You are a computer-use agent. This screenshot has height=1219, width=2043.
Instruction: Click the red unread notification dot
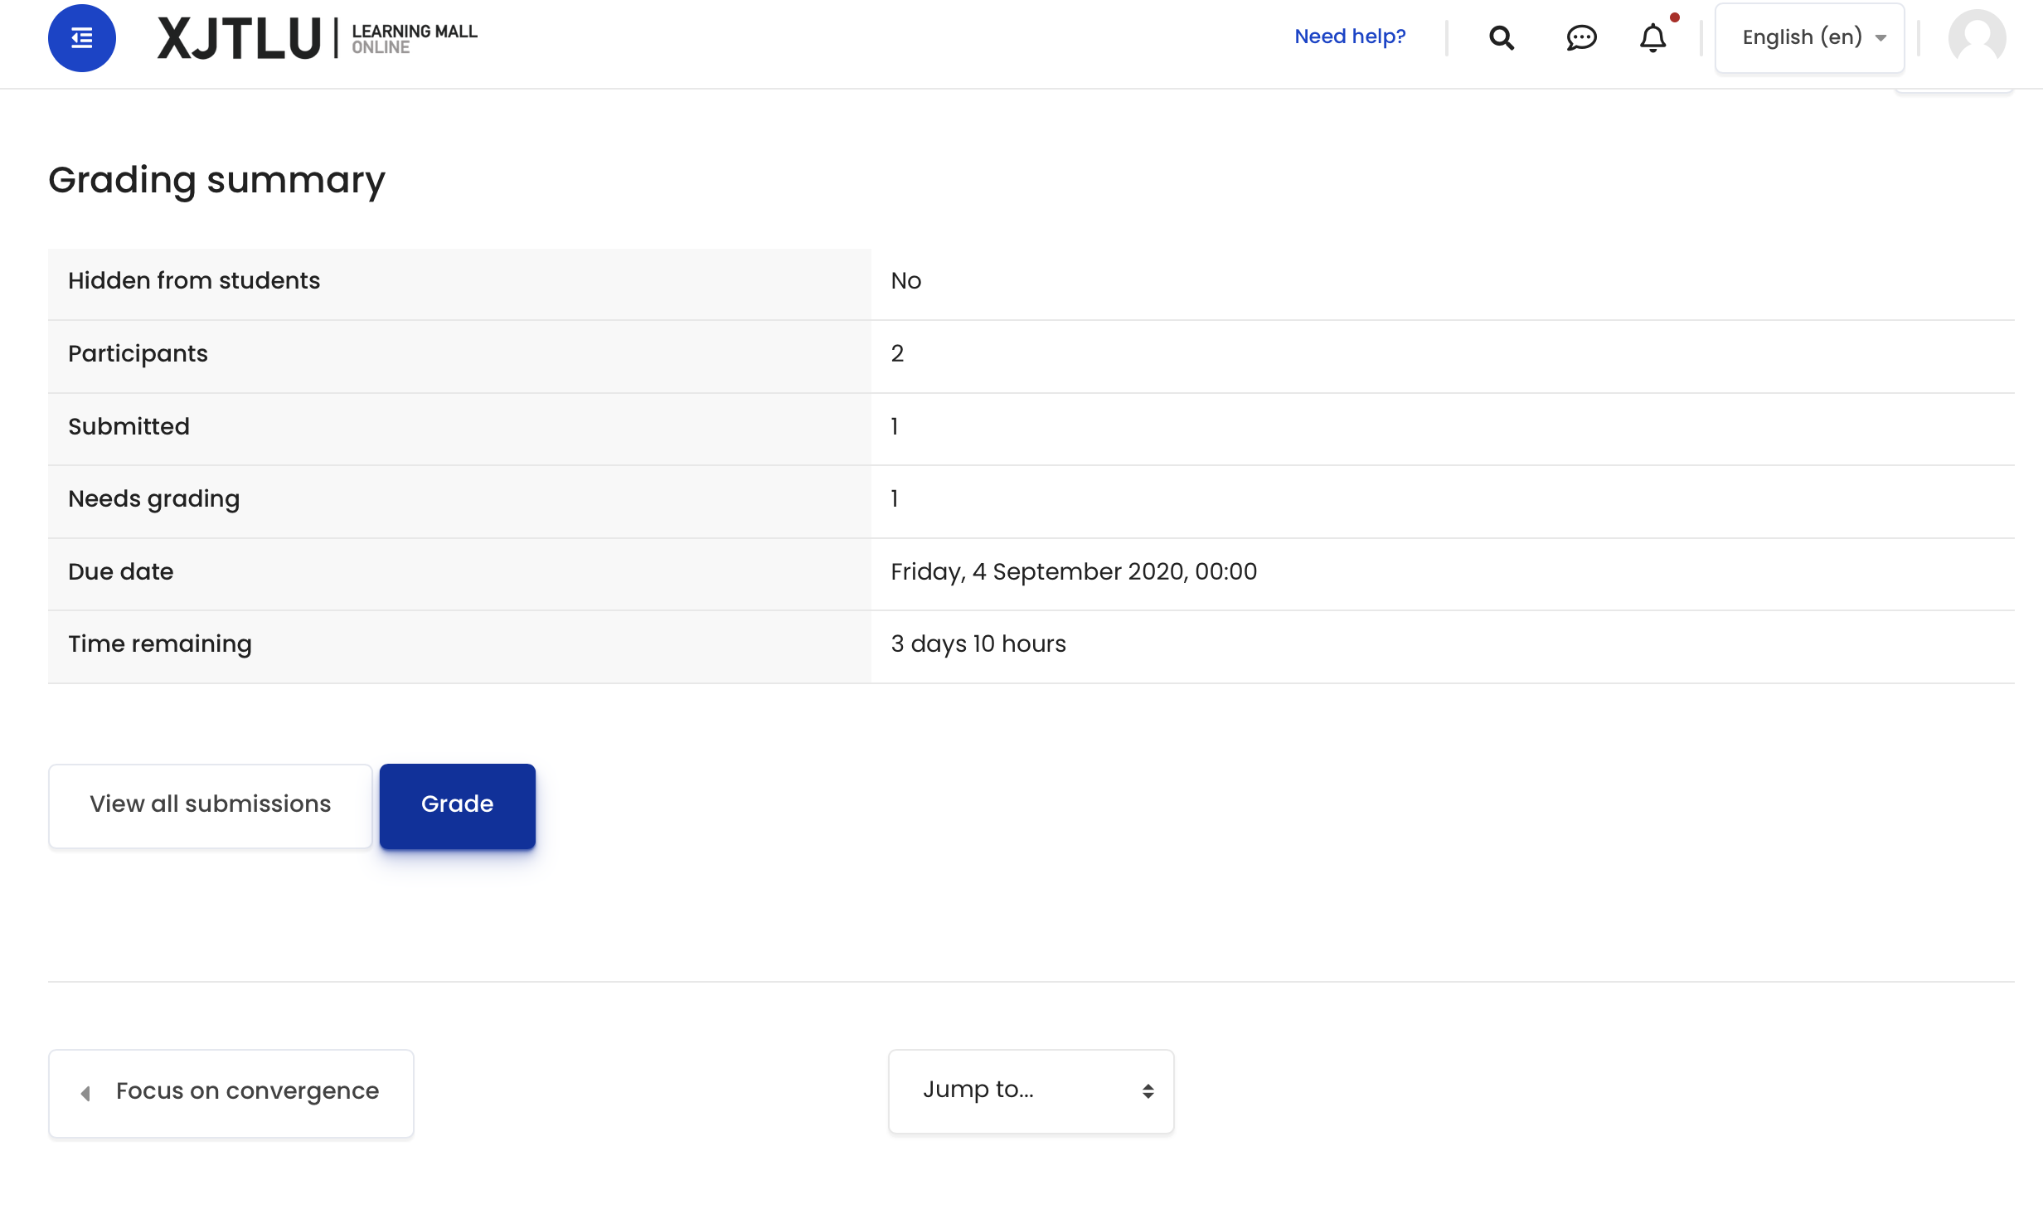1675,17
